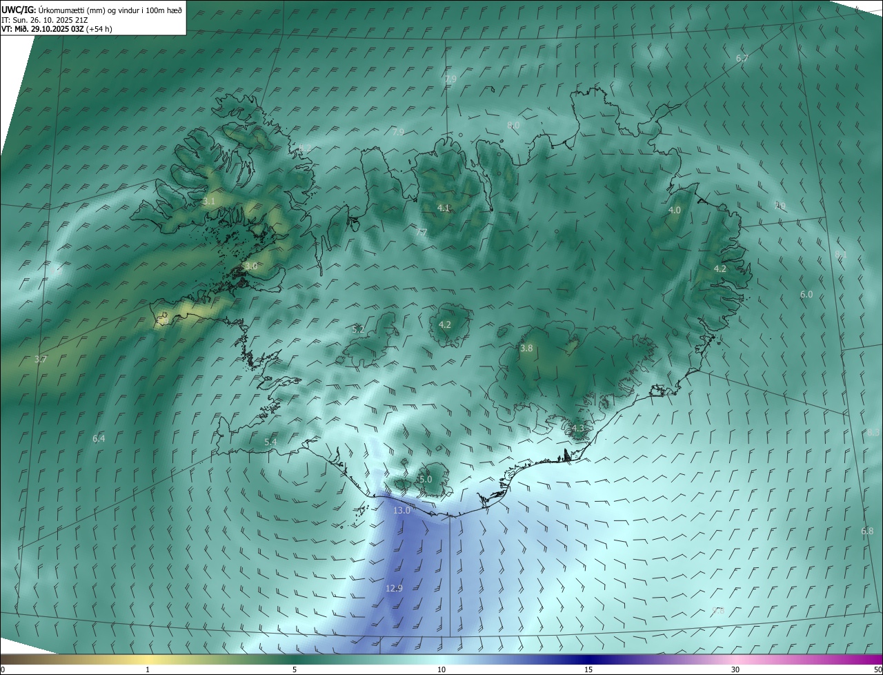Click the tick label 50 on the color scale

[877, 669]
